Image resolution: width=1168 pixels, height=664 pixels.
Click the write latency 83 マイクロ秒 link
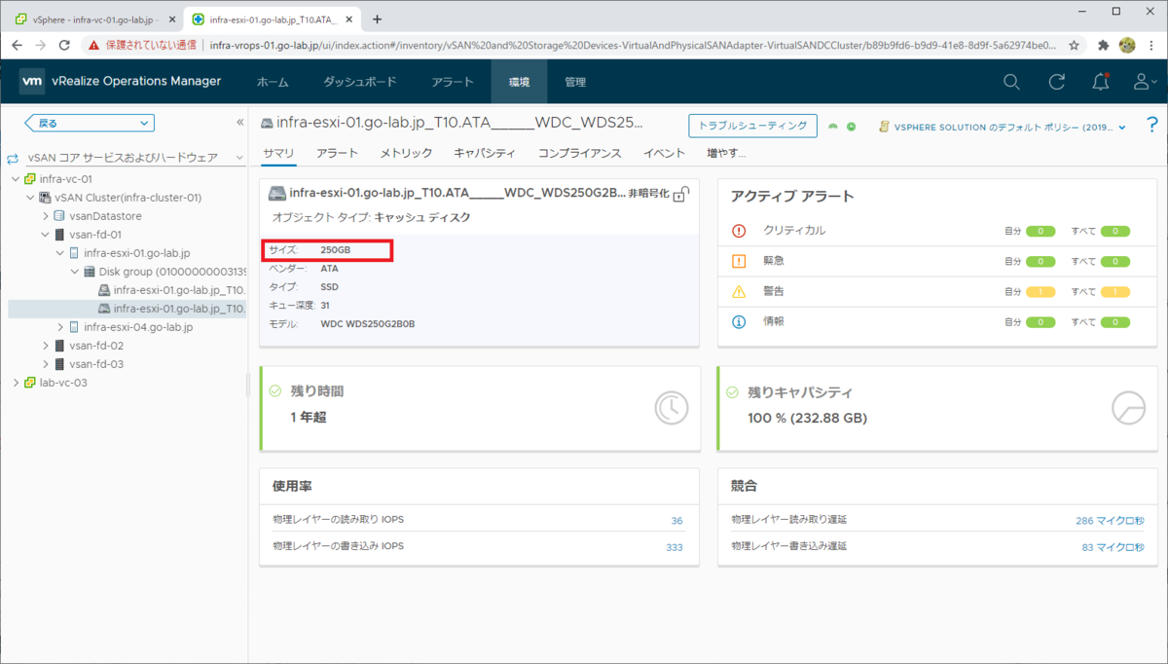pyautogui.click(x=1113, y=547)
